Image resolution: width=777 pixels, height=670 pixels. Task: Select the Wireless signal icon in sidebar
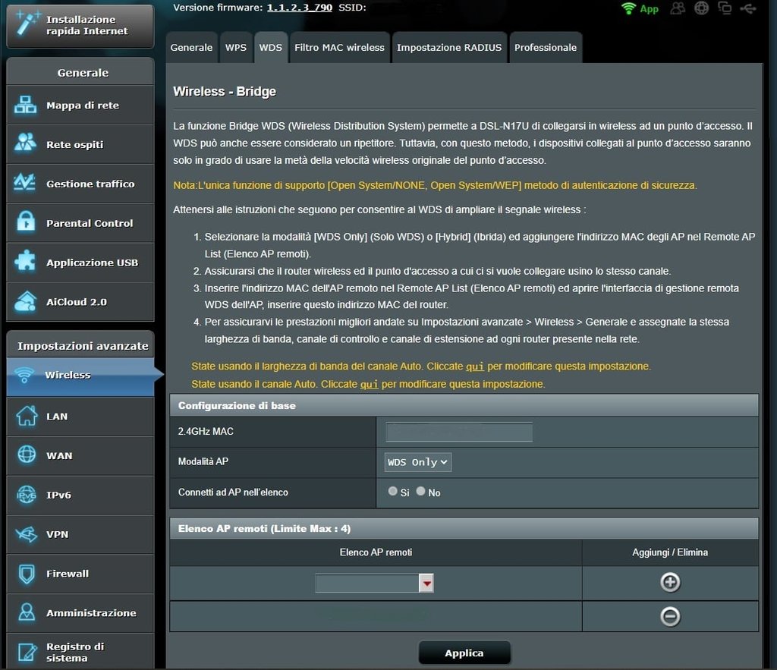click(x=24, y=375)
